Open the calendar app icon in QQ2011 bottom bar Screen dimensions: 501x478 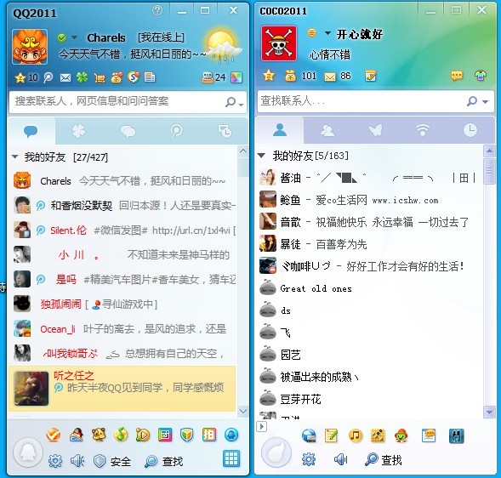[x=165, y=435]
